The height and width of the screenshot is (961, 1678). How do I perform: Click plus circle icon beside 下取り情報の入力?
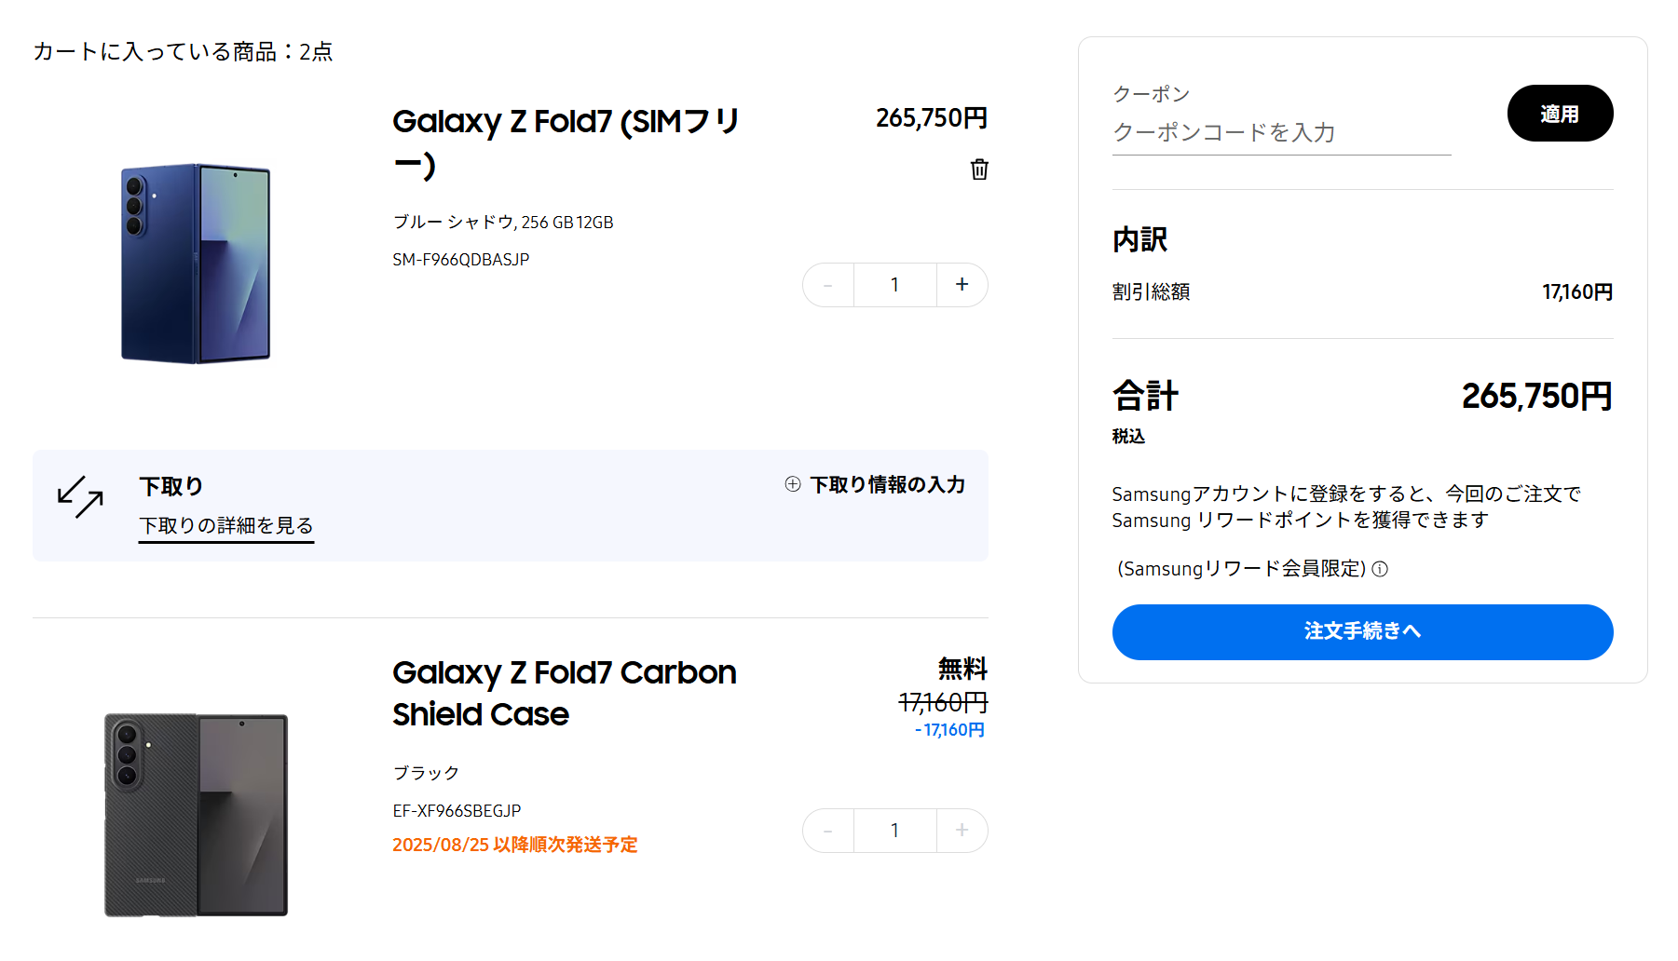tap(793, 484)
